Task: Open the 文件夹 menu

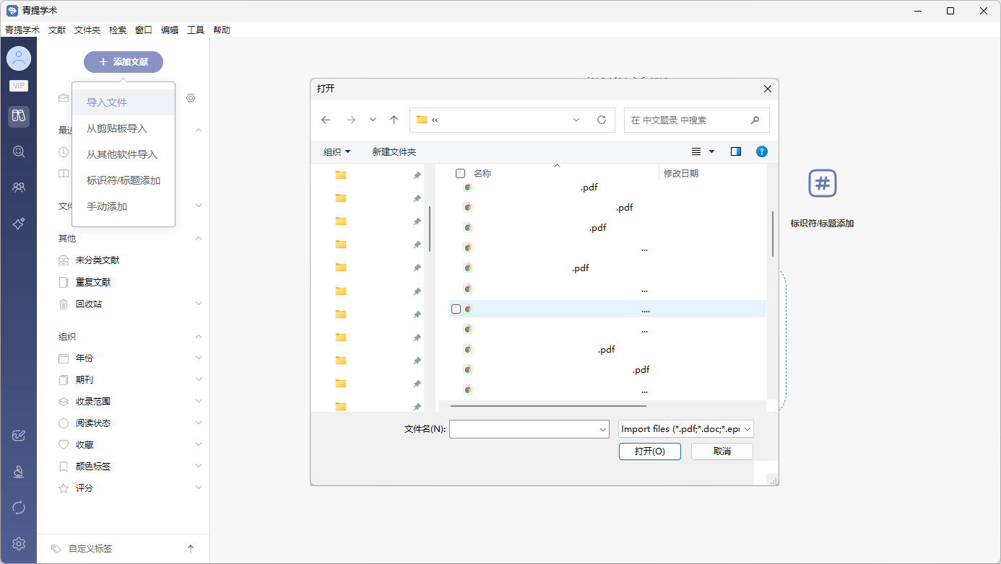Action: coord(87,30)
